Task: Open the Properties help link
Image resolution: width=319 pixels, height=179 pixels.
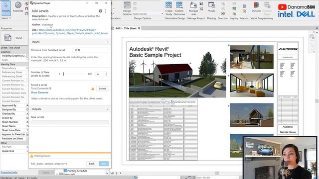Action: 9,173
